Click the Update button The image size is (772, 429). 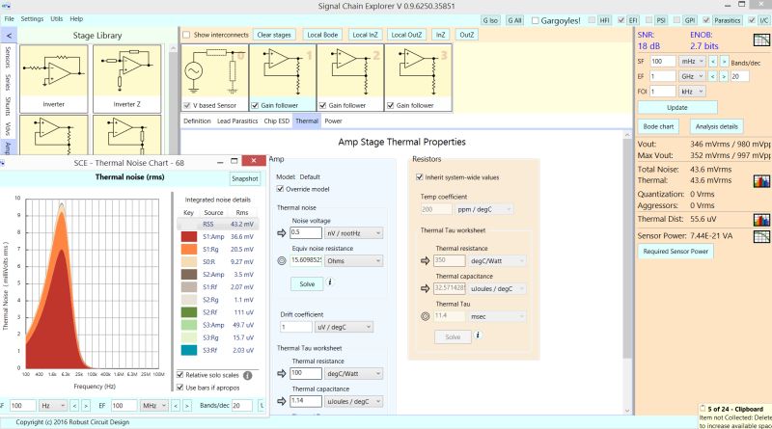click(677, 108)
